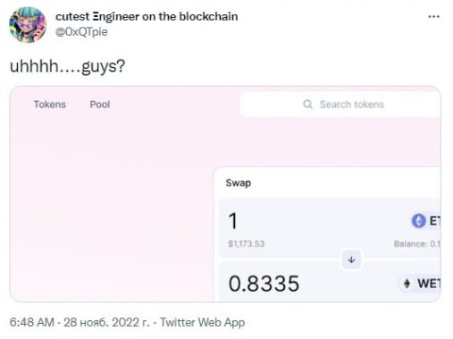This screenshot has height=339, width=453.
Task: Click the author's profile avatar picture
Action: pyautogui.click(x=28, y=25)
